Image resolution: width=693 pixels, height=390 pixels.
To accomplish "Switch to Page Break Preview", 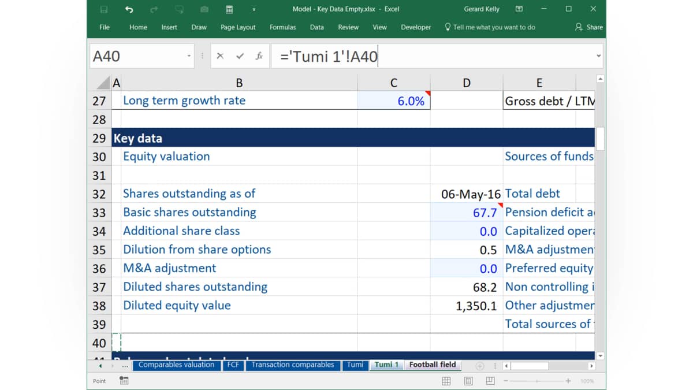I will pyautogui.click(x=490, y=381).
